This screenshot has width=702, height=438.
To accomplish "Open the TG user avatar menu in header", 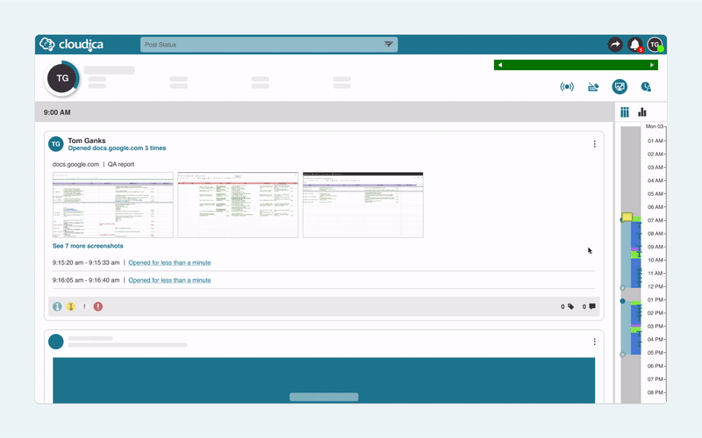I will click(x=655, y=45).
